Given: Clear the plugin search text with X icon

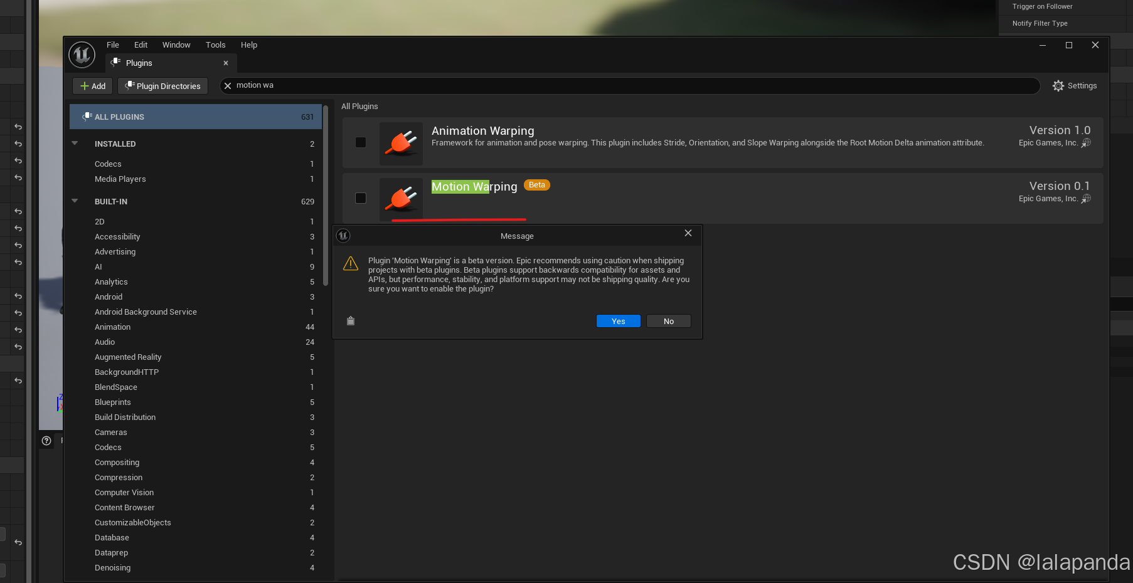Looking at the screenshot, I should [228, 86].
